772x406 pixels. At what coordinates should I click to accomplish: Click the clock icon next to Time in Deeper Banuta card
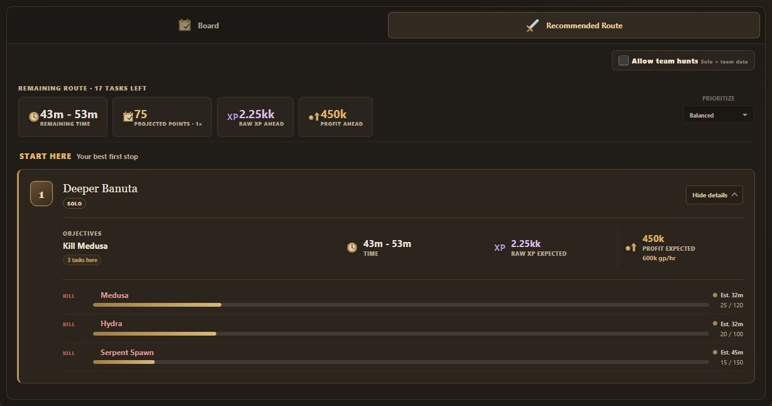(x=352, y=248)
